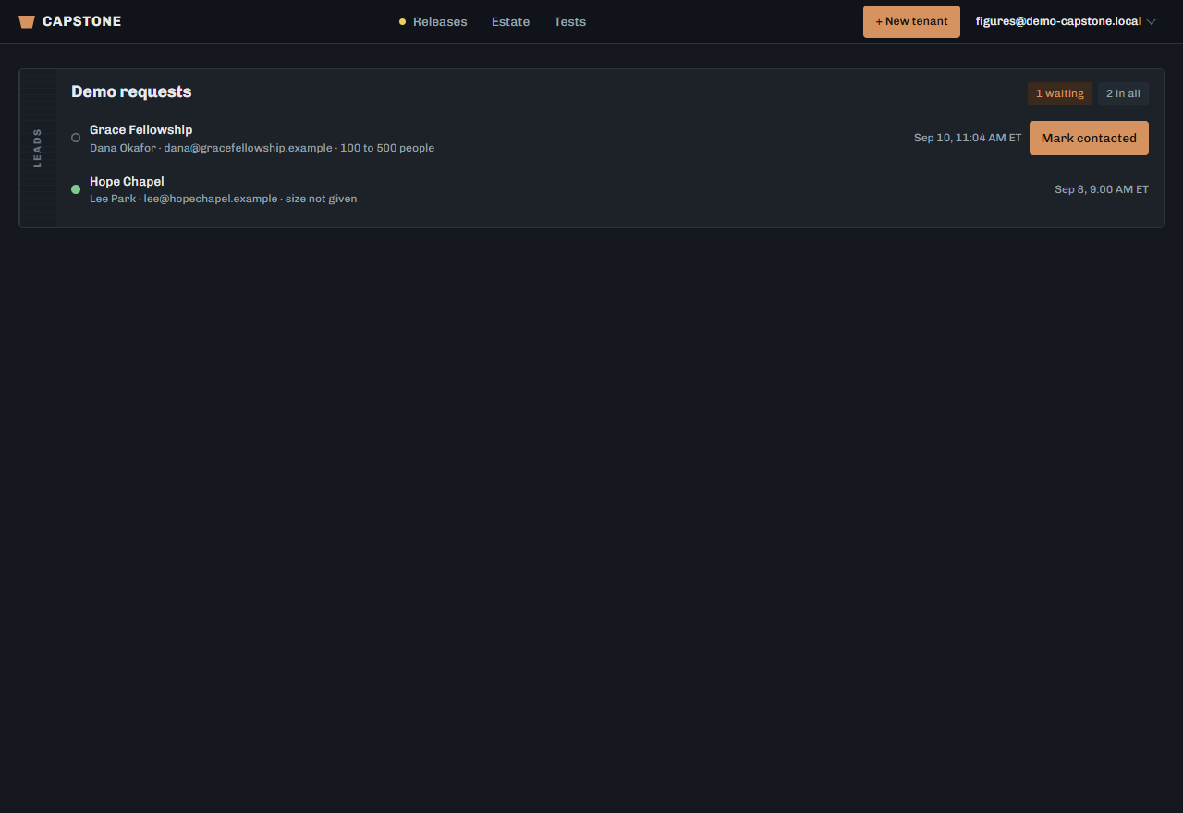This screenshot has height=813, width=1183.
Task: Click the CAPSTONE brand name
Action: (81, 21)
